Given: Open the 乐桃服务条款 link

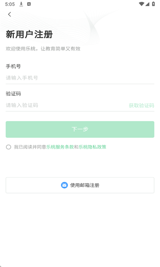Looking at the screenshot, I should [60, 147].
